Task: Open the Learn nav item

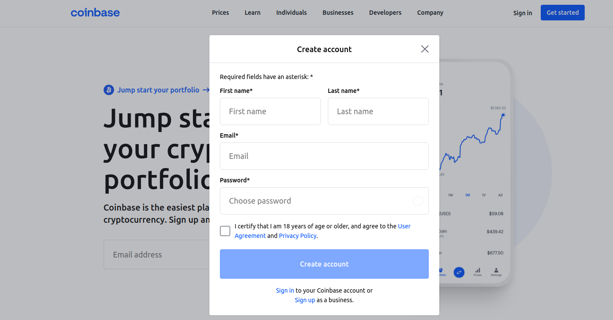Action: (x=253, y=13)
